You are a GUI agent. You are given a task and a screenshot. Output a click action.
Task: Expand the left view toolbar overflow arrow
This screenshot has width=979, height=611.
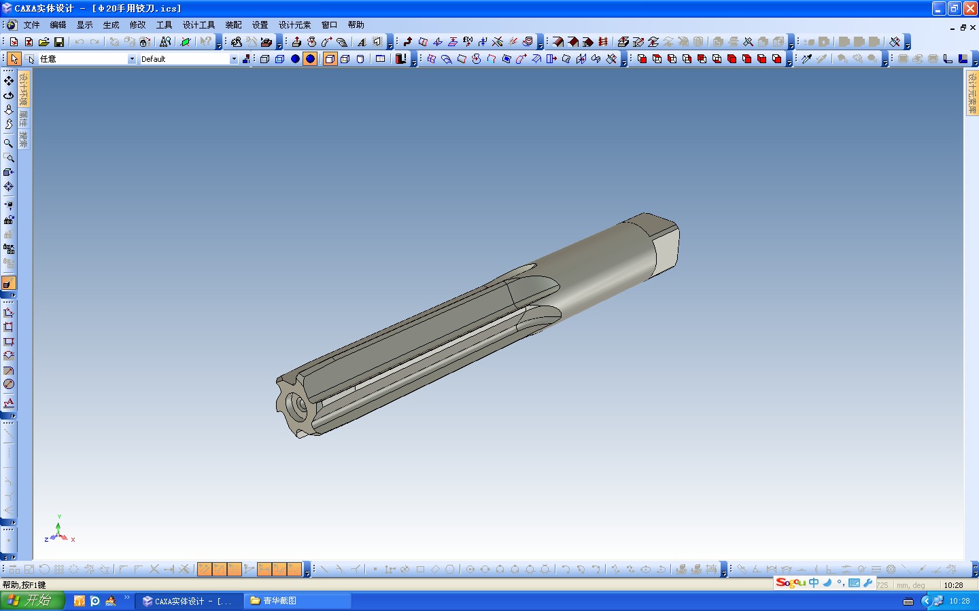coord(9,295)
